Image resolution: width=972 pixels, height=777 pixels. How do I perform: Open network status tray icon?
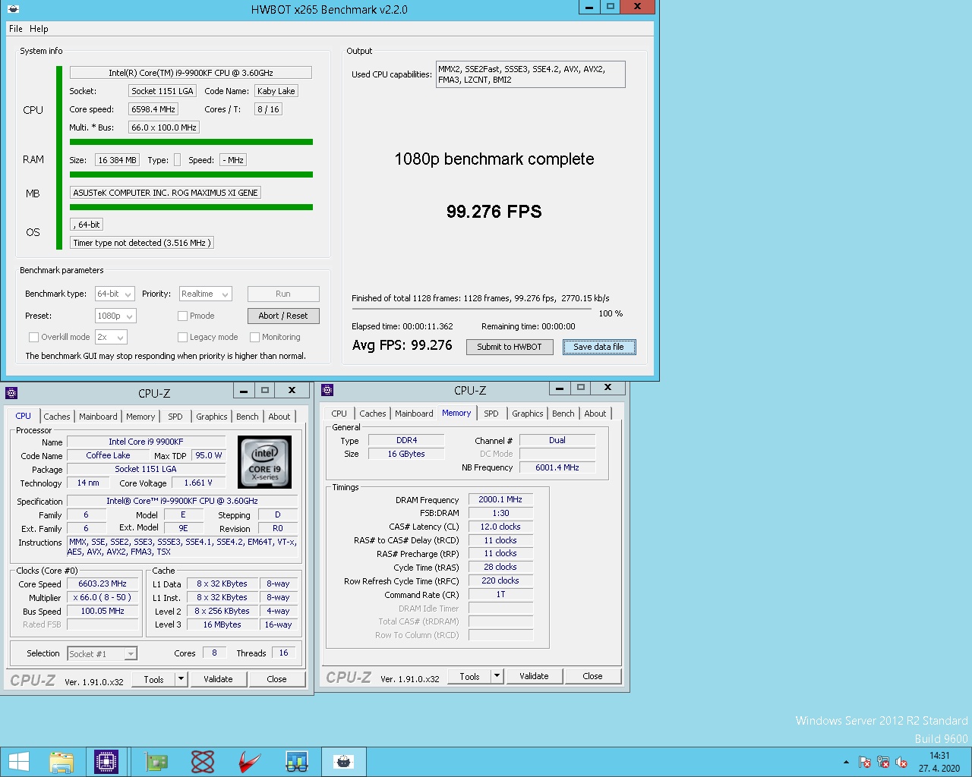coord(883,762)
